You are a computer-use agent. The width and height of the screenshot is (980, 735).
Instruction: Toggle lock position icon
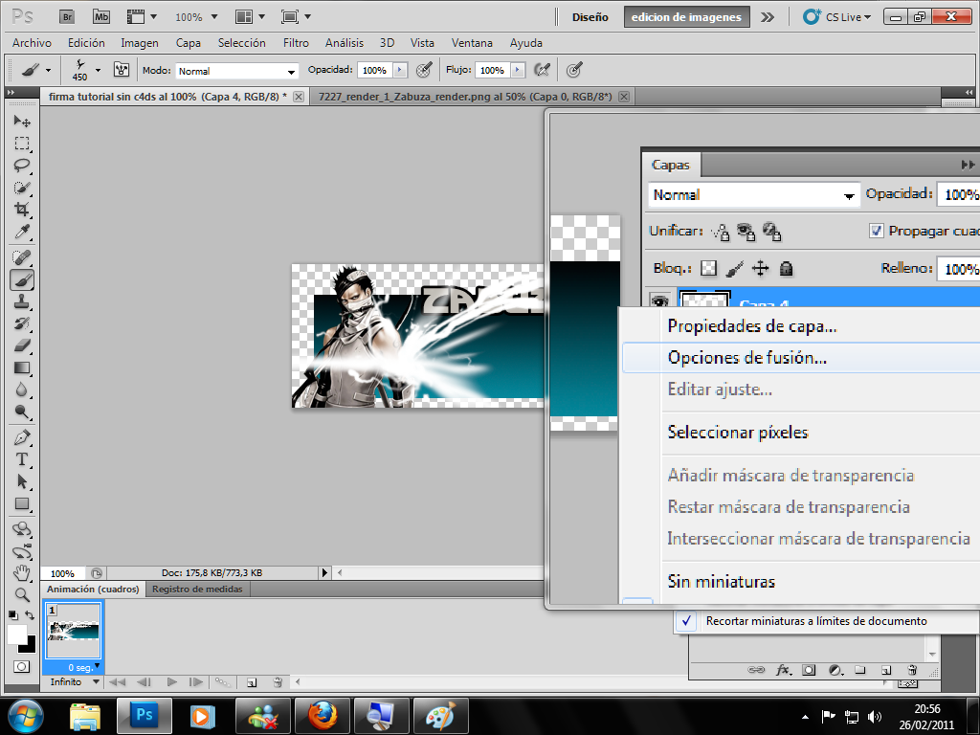click(x=760, y=268)
